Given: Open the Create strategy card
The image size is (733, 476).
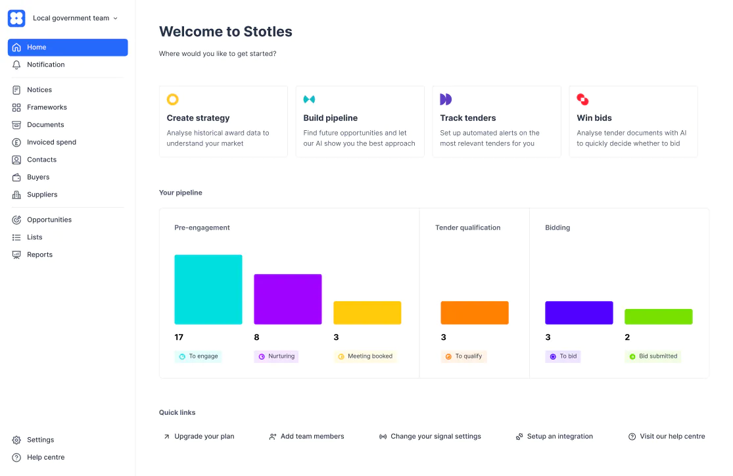Looking at the screenshot, I should pyautogui.click(x=224, y=122).
